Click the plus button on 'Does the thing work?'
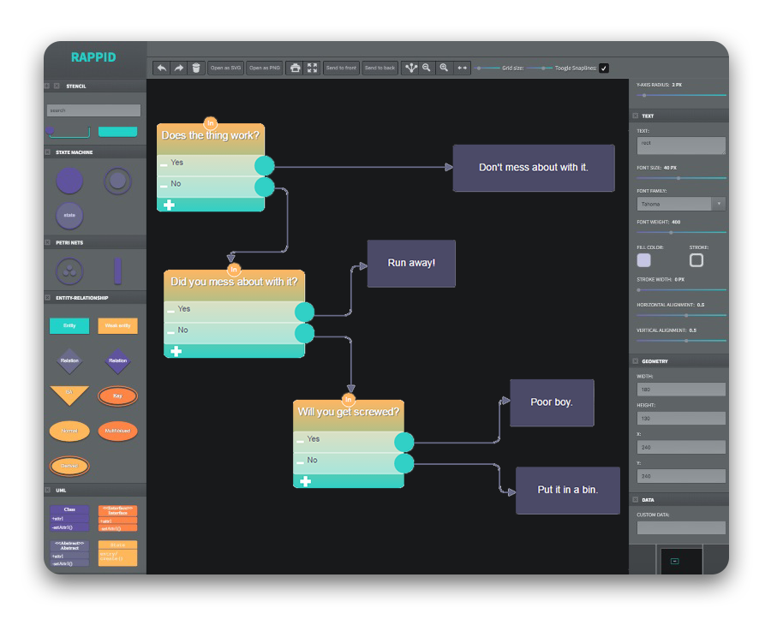The image size is (771, 619). 170,205
